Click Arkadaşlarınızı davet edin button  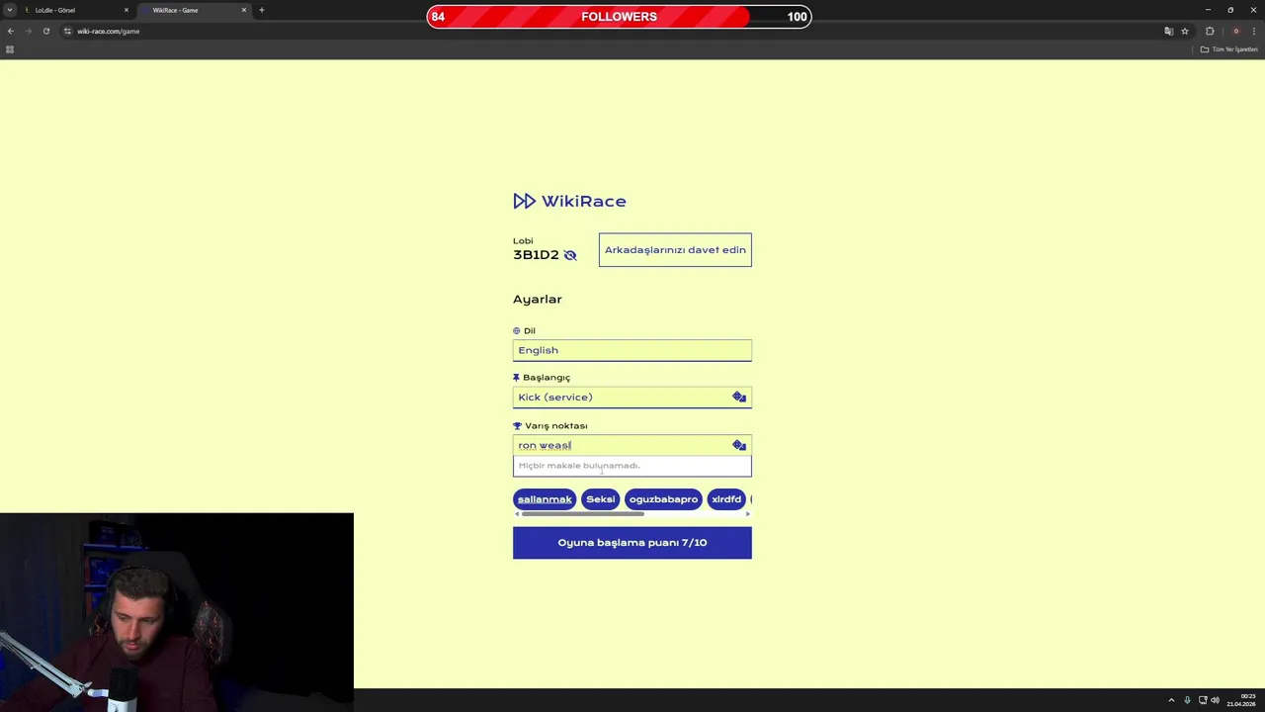click(x=675, y=250)
